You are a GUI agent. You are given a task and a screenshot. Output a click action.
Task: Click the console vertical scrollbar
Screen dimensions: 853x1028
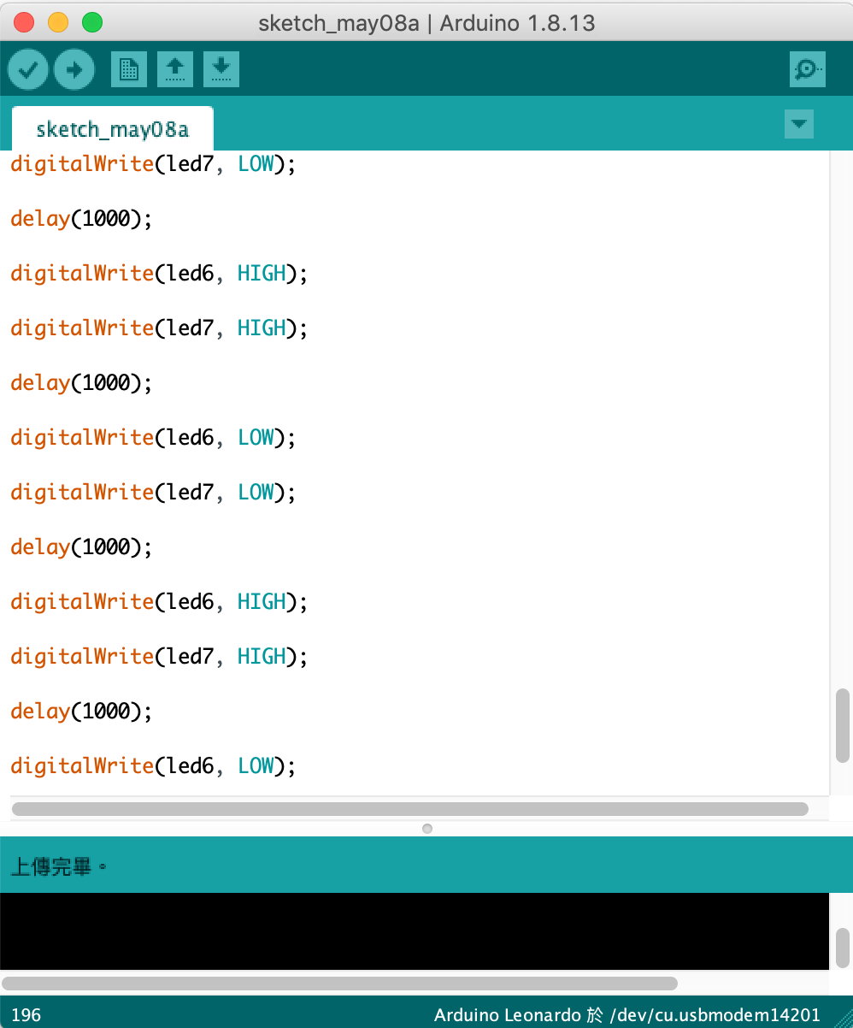tap(843, 947)
